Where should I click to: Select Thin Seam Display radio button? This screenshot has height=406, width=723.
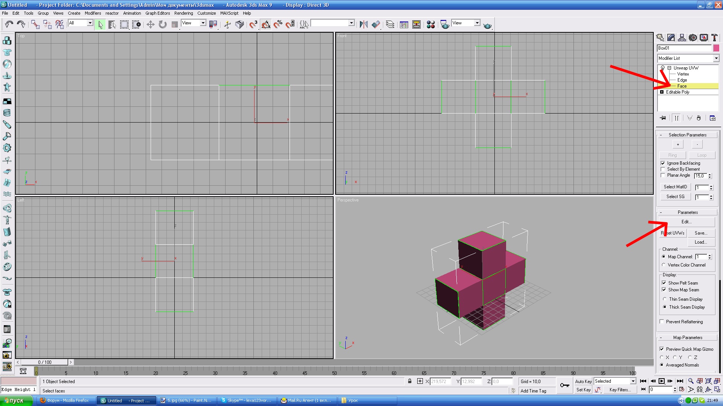click(665, 299)
